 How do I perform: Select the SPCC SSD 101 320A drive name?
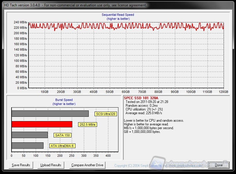pos(141,98)
